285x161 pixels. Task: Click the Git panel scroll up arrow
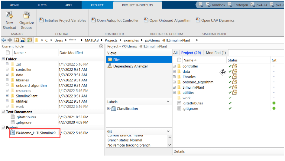click(170, 137)
